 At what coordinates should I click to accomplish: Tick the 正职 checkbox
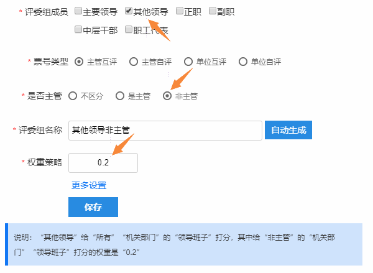click(180, 11)
